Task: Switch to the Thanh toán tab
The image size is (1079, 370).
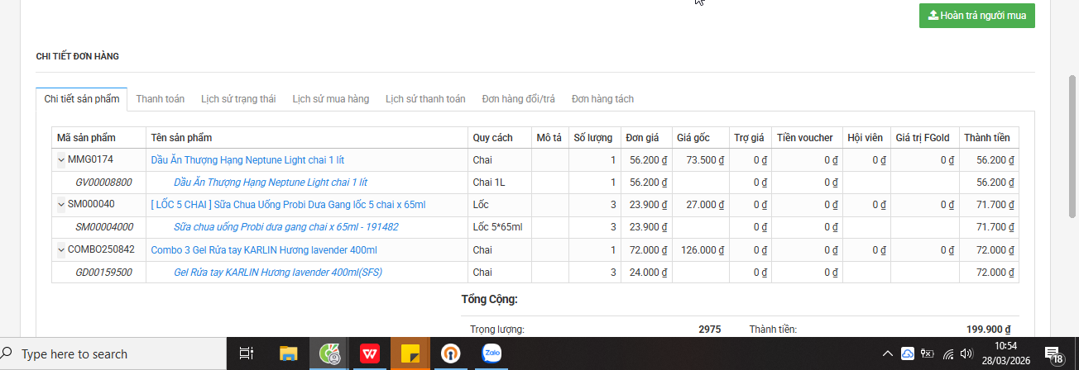Action: point(160,99)
